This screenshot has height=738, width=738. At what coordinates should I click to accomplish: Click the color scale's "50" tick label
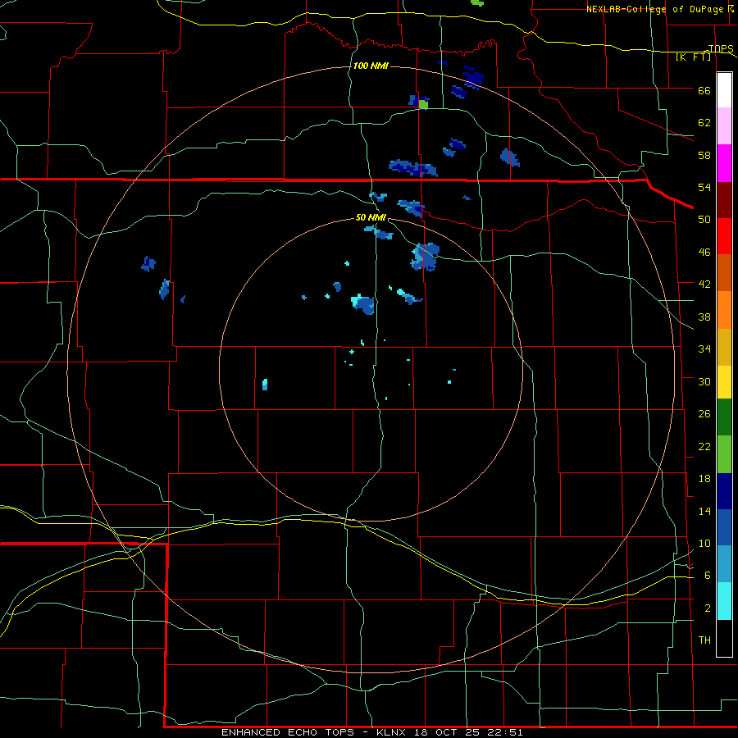click(704, 219)
